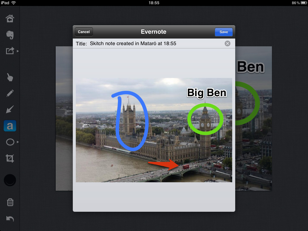Tap the Share export icon
The height and width of the screenshot is (231, 308).
[10, 51]
